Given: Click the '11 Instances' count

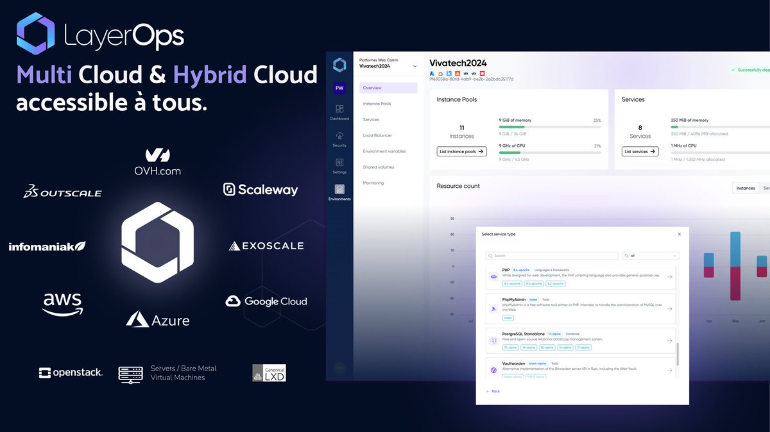Looking at the screenshot, I should pyautogui.click(x=462, y=132).
